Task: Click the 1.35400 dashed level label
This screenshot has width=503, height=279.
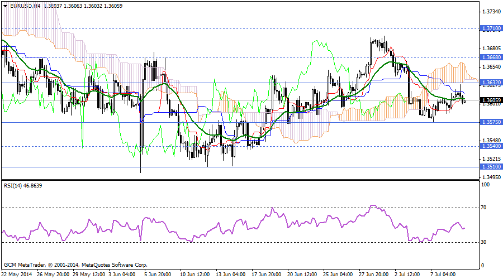Action: (491, 146)
